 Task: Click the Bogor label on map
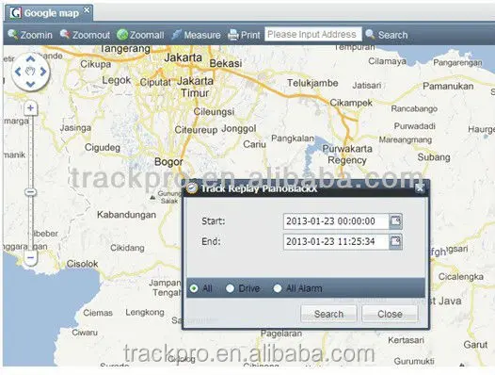168,162
